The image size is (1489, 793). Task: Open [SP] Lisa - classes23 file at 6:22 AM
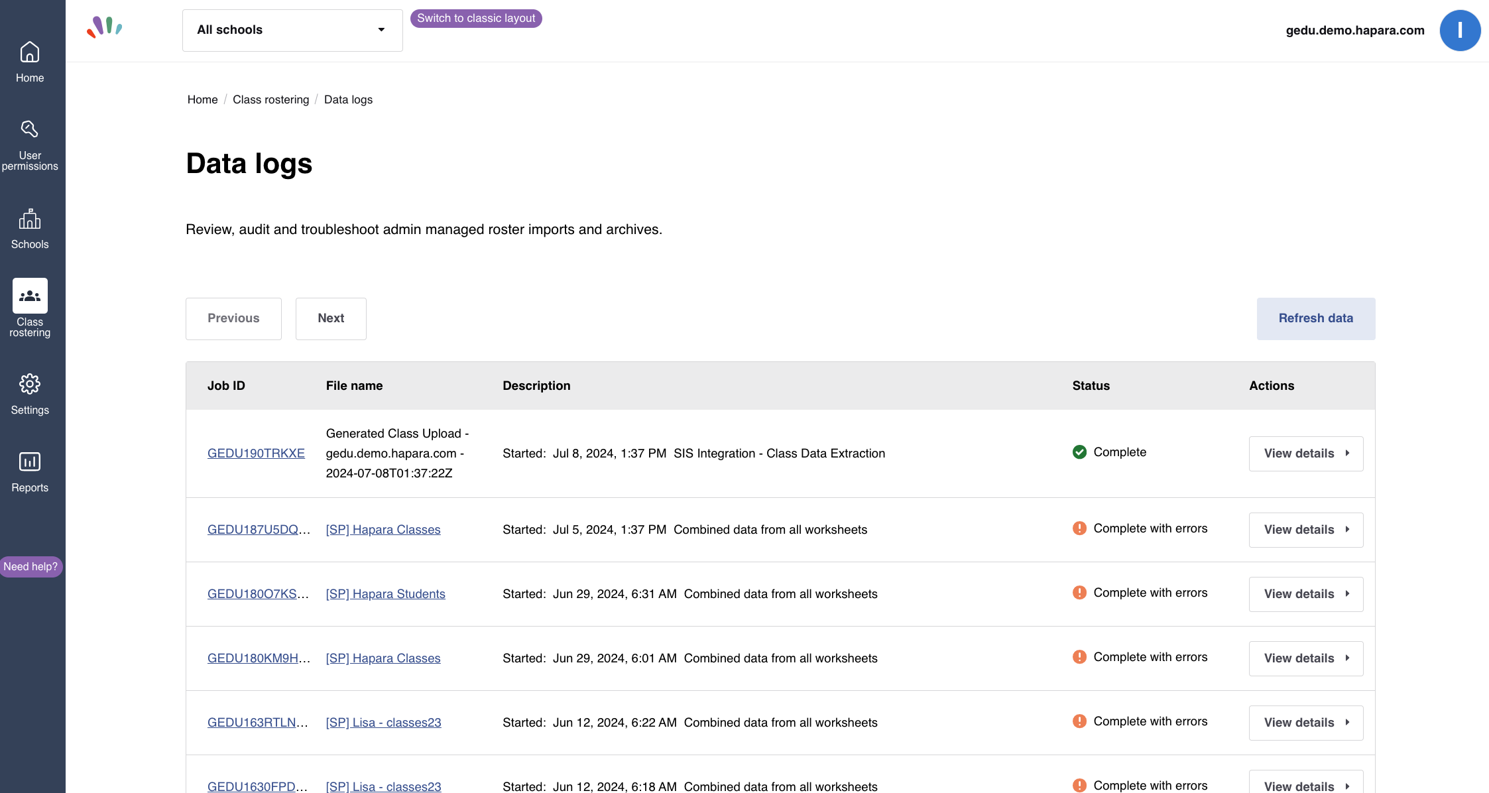pos(383,723)
